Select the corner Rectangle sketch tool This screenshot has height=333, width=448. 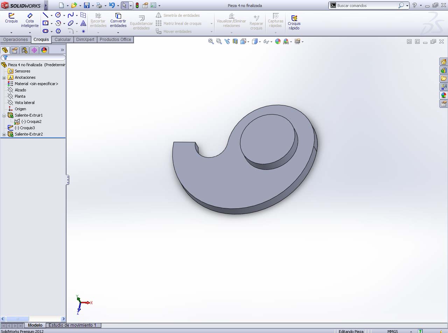pos(45,23)
